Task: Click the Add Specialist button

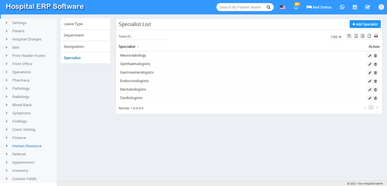Action: 365,24
